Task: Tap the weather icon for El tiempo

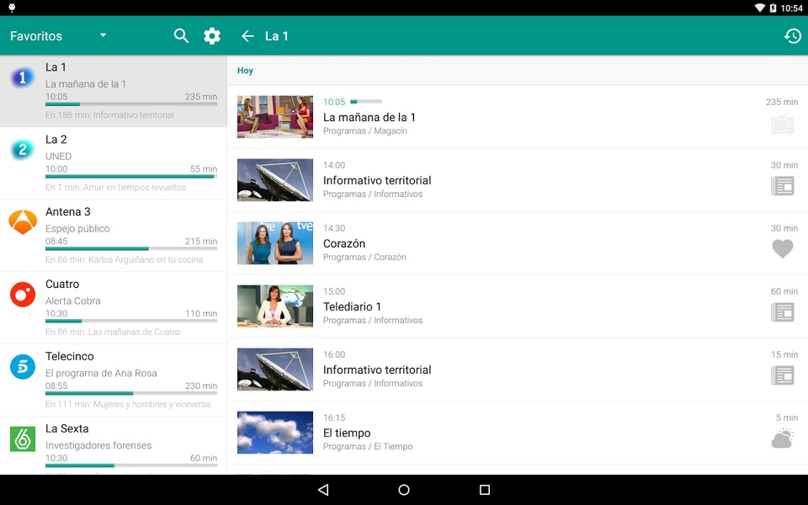Action: tap(782, 438)
